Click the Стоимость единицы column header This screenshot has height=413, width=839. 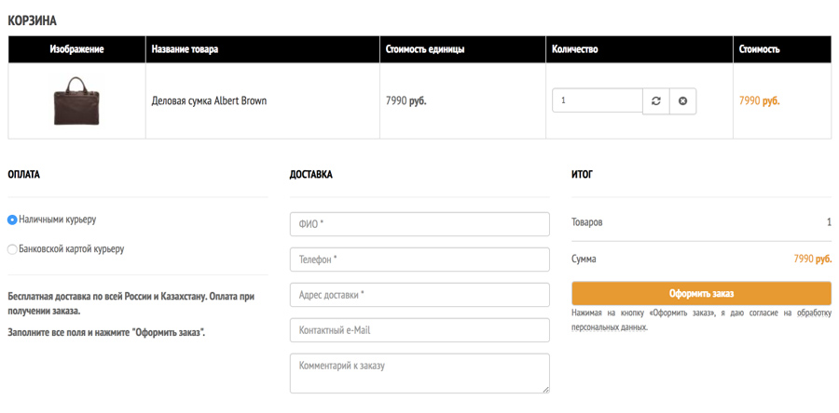(x=425, y=49)
